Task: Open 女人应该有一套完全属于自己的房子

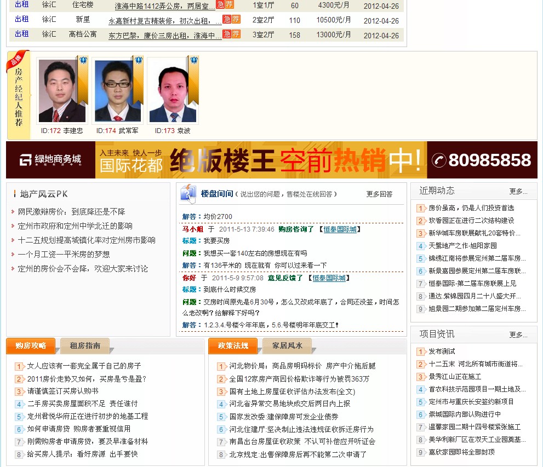Action: tap(84, 366)
